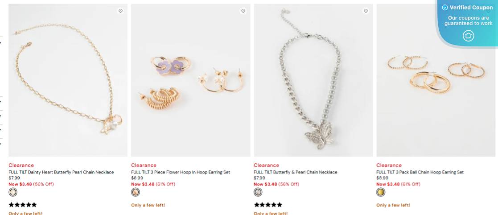Image resolution: width=498 pixels, height=215 pixels.
Task: Open star rating of Dainty Heart Butterfly necklace
Action: point(23,205)
